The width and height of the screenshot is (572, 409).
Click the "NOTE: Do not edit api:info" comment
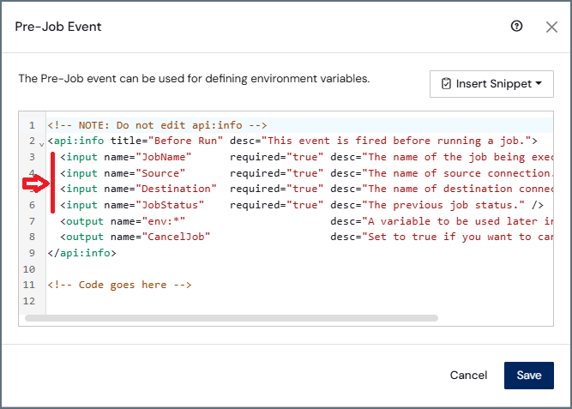(x=157, y=125)
